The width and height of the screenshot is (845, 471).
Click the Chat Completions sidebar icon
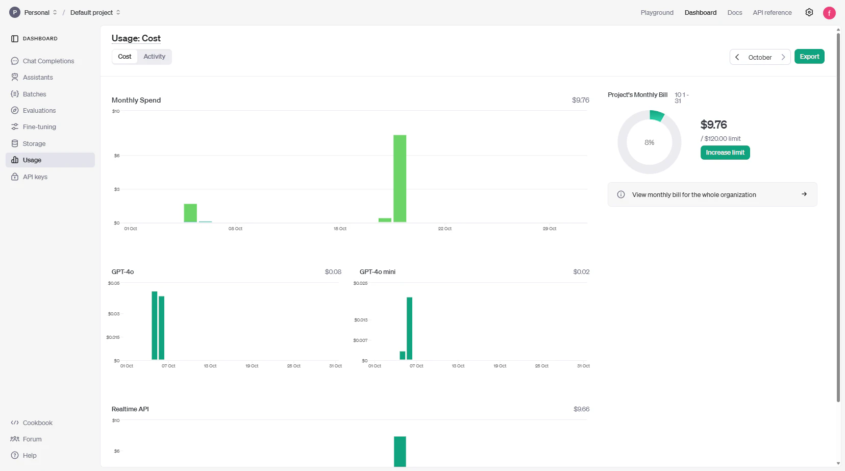click(15, 61)
